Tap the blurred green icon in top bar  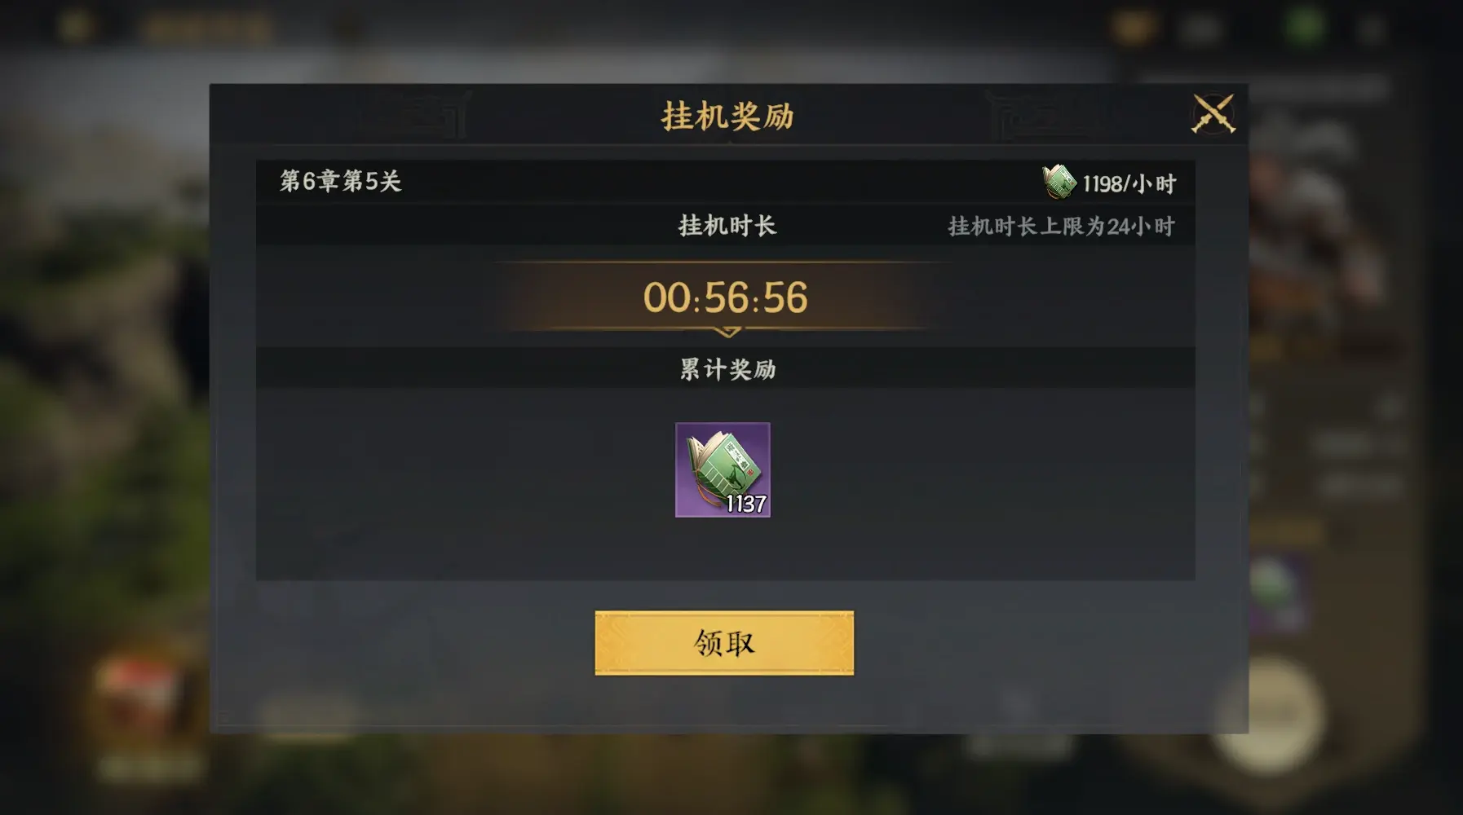[1305, 28]
